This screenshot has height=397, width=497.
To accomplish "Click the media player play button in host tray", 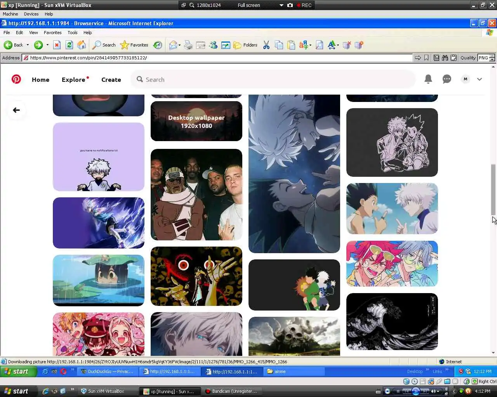I will point(415,391).
